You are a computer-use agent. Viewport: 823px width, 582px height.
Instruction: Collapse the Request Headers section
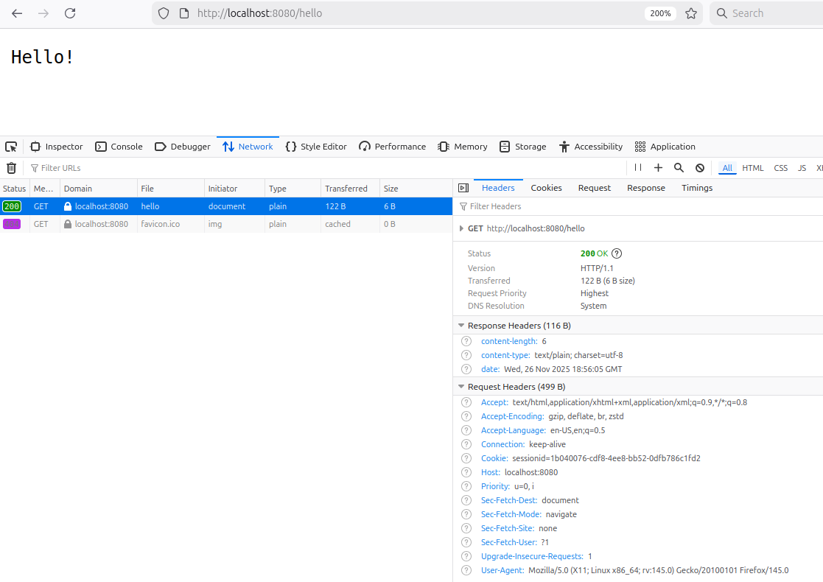click(x=461, y=387)
